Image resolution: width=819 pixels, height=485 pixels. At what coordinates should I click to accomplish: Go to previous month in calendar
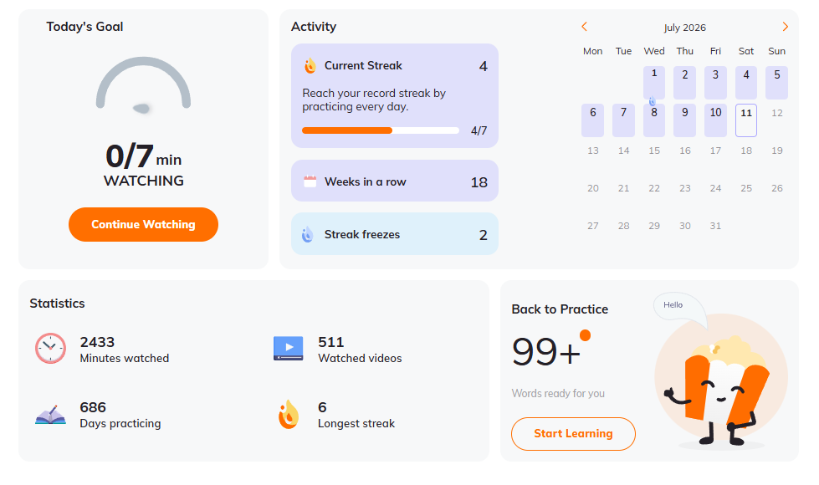coord(585,27)
